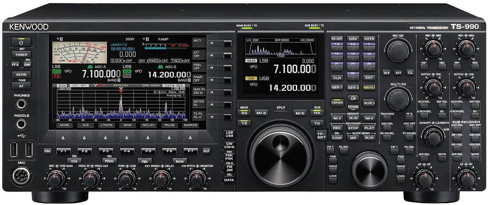488x205 pixels.
Task: Click the first USB port
Action: tap(14, 150)
